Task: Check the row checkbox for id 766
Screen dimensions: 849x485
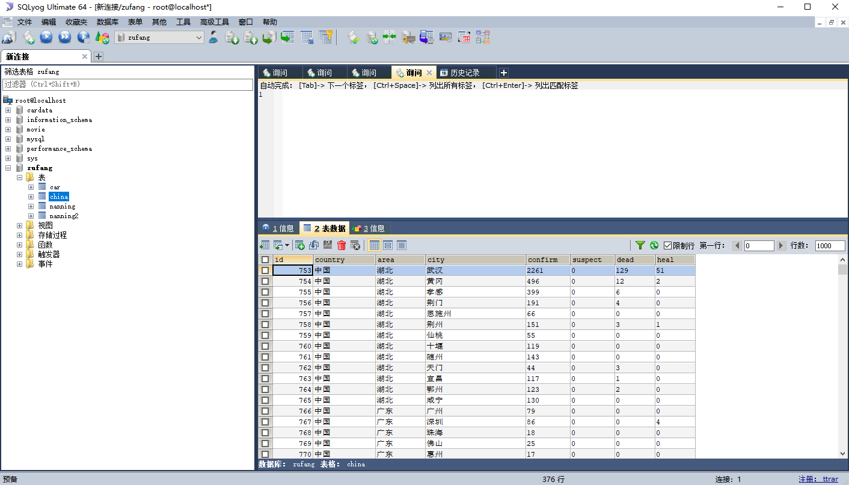Action: [x=265, y=411]
